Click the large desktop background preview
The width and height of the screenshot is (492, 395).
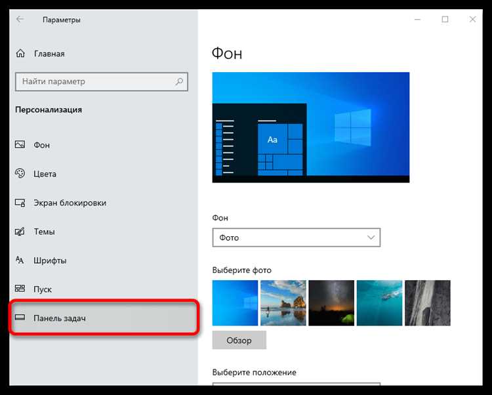pos(311,127)
